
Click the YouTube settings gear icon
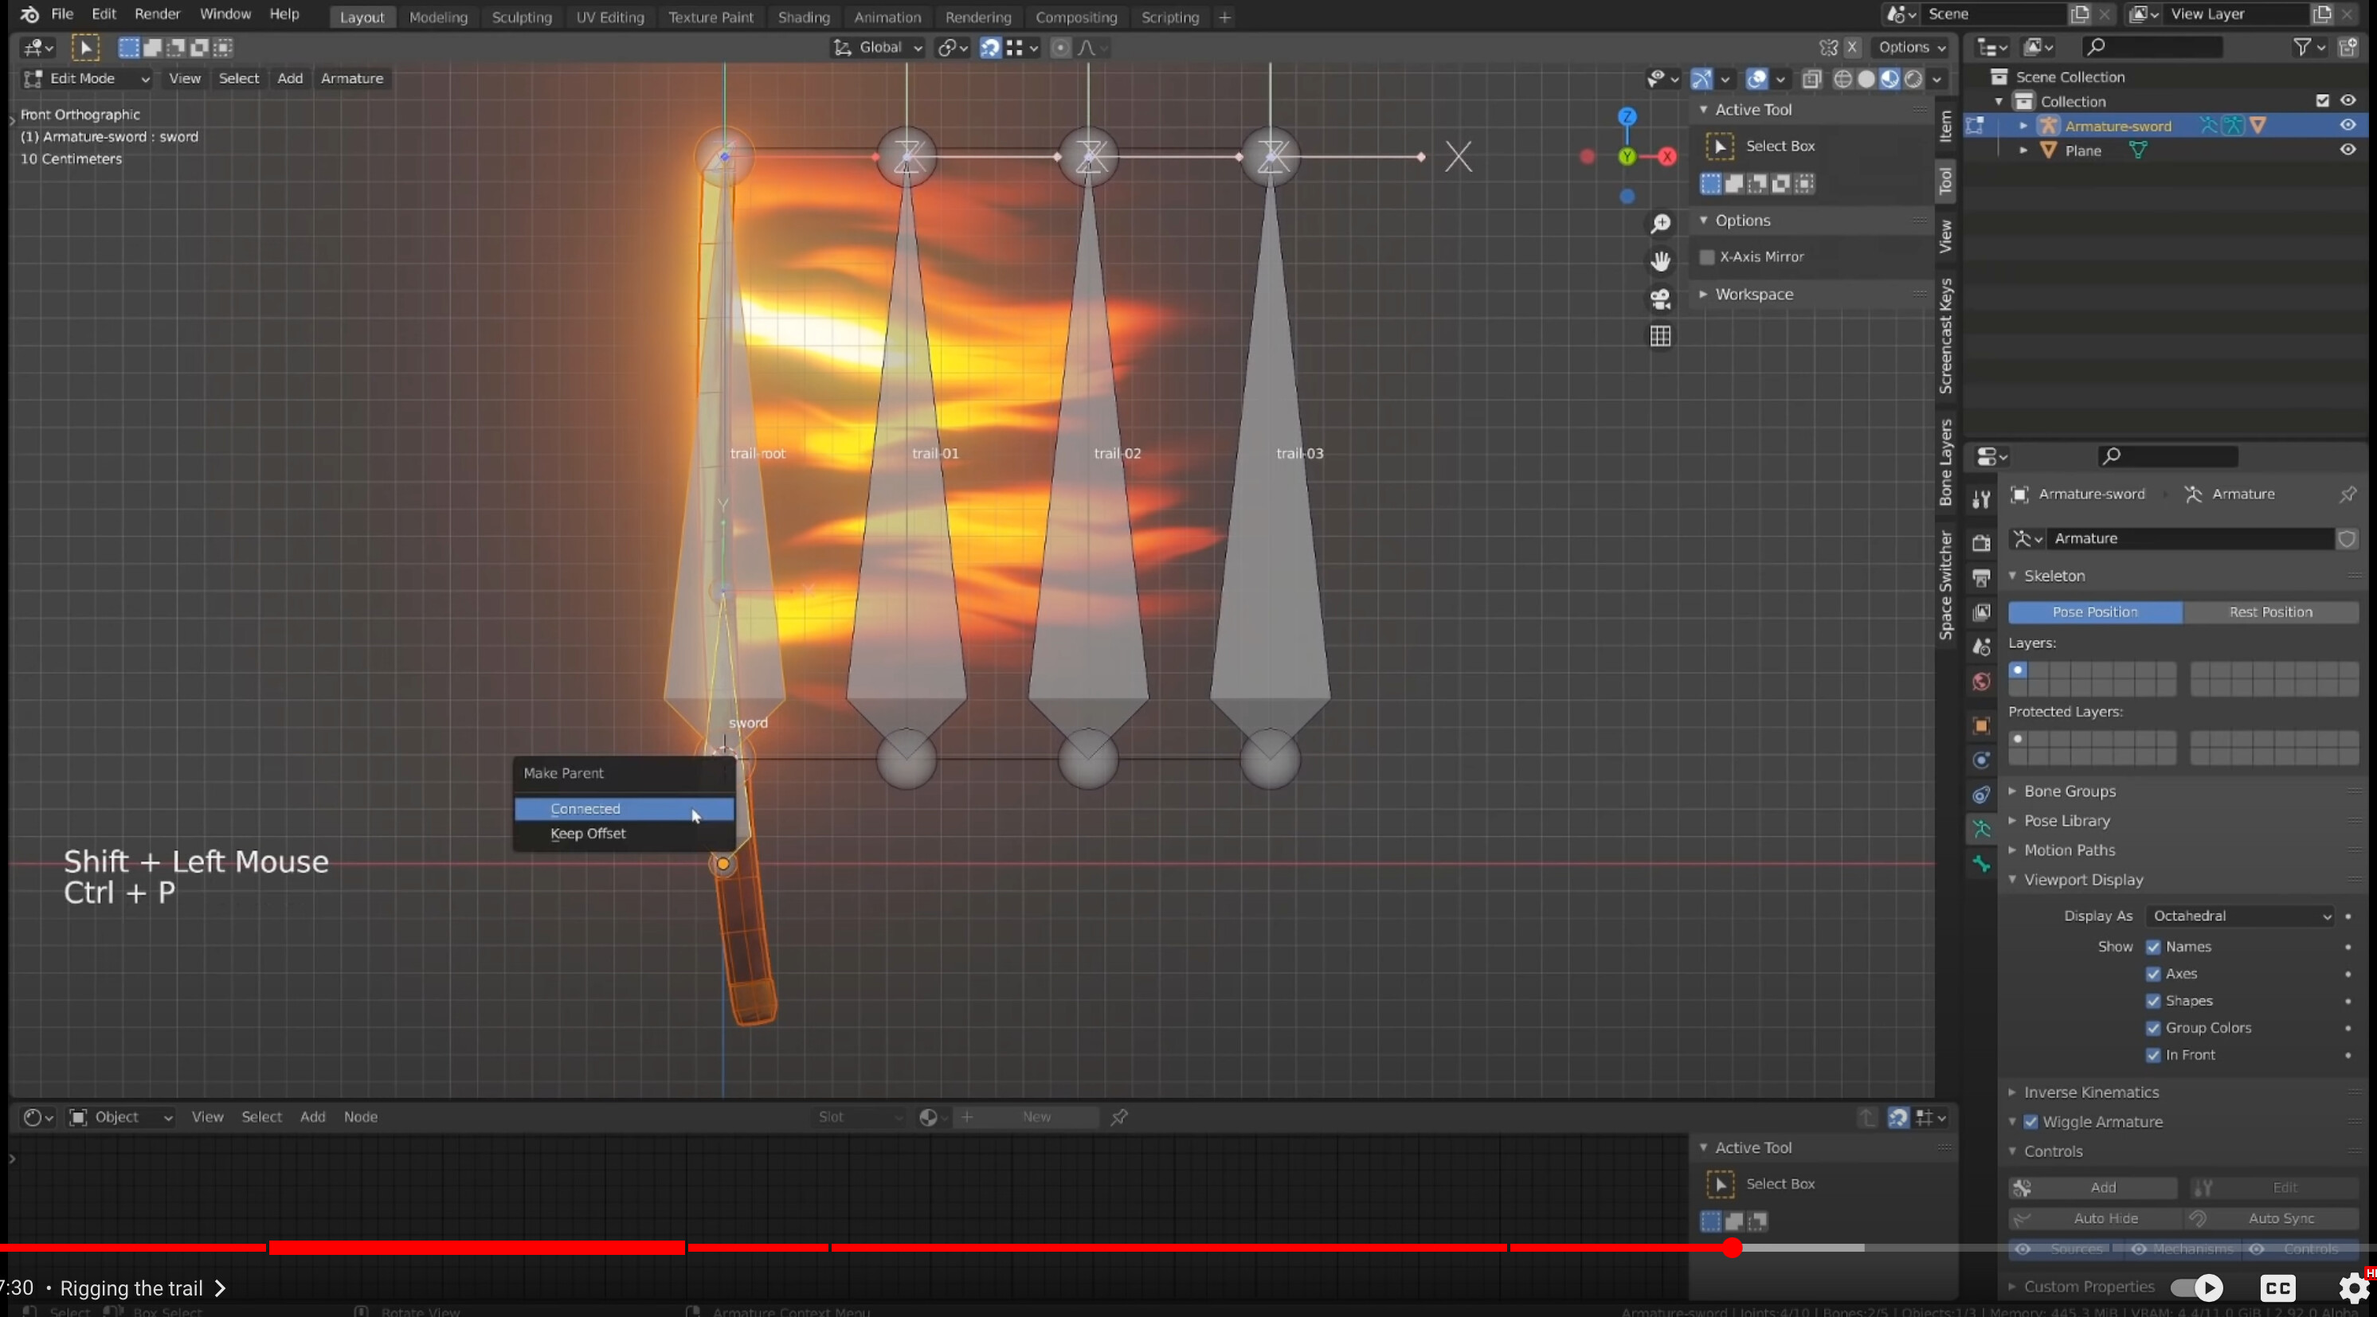click(x=2354, y=1288)
